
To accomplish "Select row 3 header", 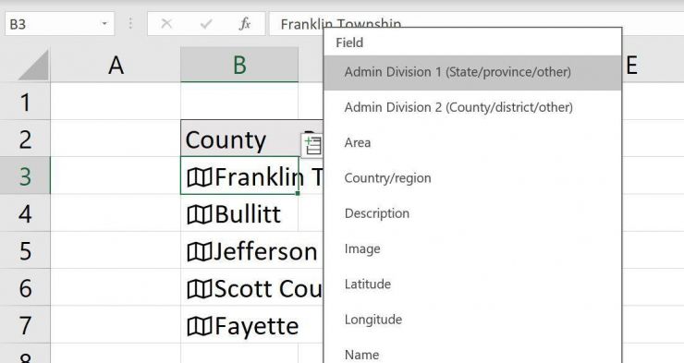I will pos(25,176).
